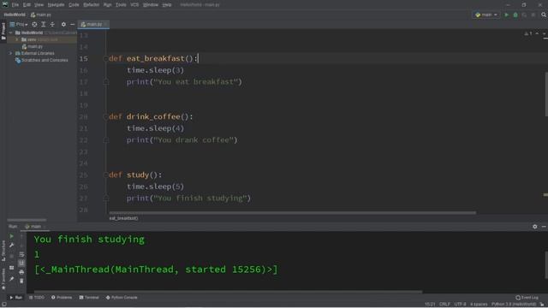Click UTF-8 encoding in status bar
The width and height of the screenshot is (548, 308).
460,305
